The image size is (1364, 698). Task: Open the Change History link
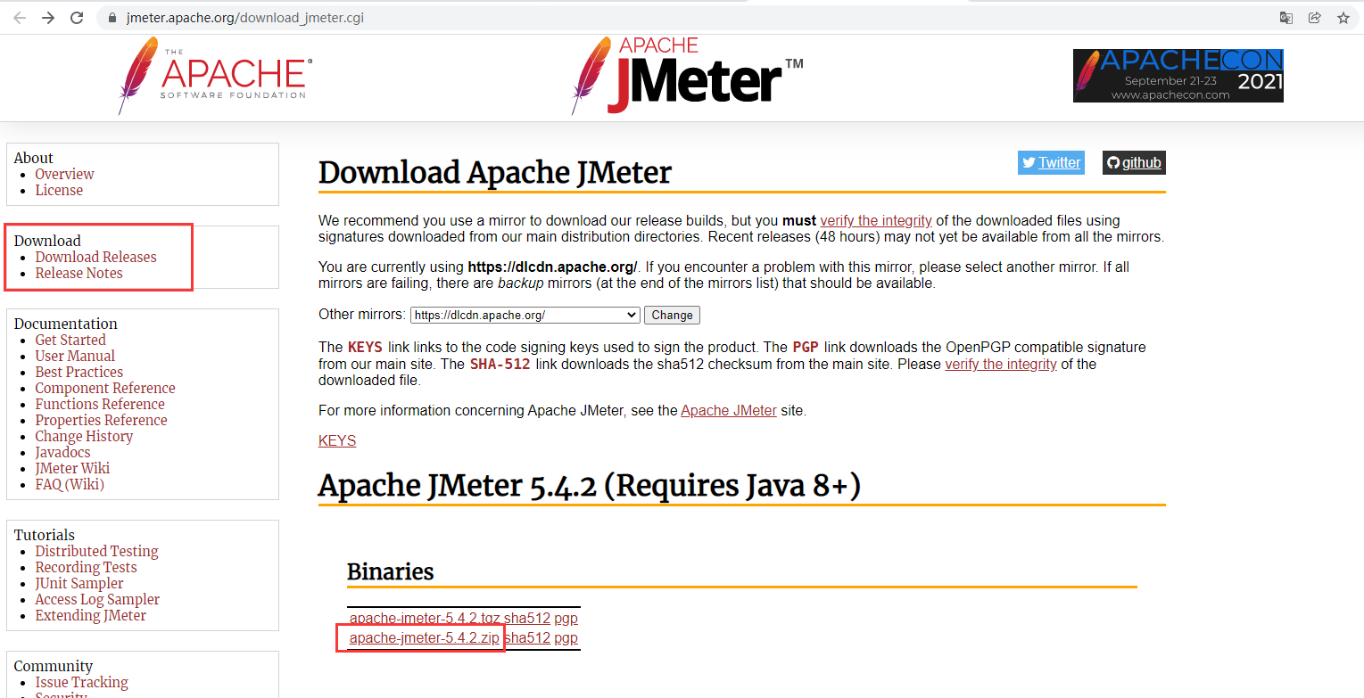tap(84, 436)
